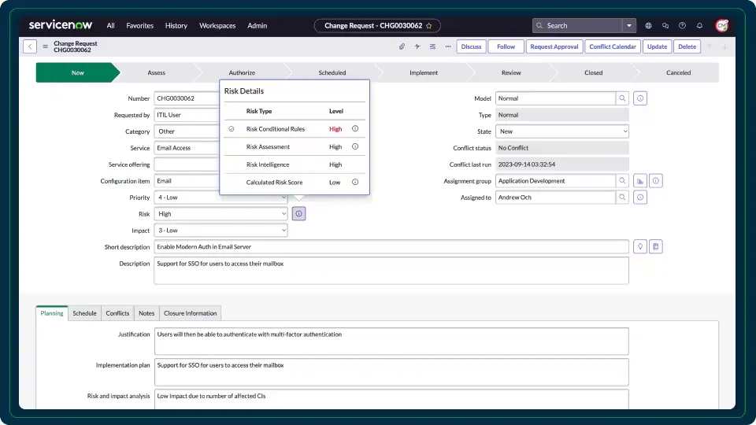This screenshot has height=425, width=756.
Task: Expand the State dropdown
Action: pos(561,131)
